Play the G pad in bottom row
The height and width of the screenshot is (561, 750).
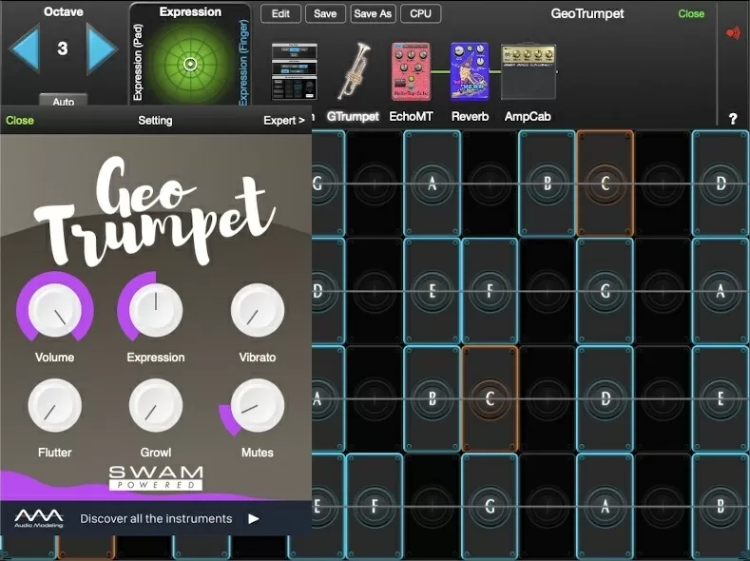(x=490, y=506)
